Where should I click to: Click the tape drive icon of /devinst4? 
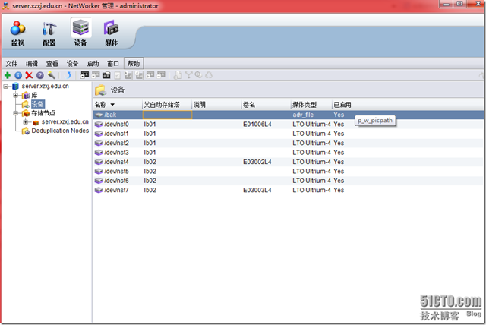tap(99, 162)
